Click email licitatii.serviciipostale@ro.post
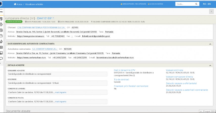 (x=96, y=36)
